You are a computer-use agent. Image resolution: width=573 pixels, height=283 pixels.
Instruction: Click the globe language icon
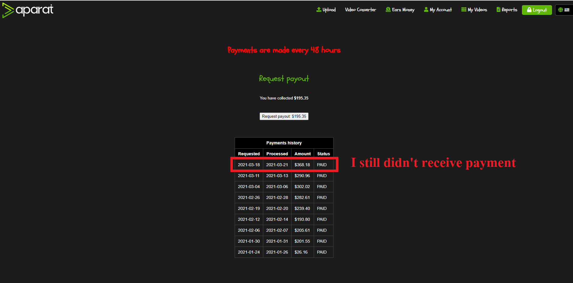click(561, 10)
